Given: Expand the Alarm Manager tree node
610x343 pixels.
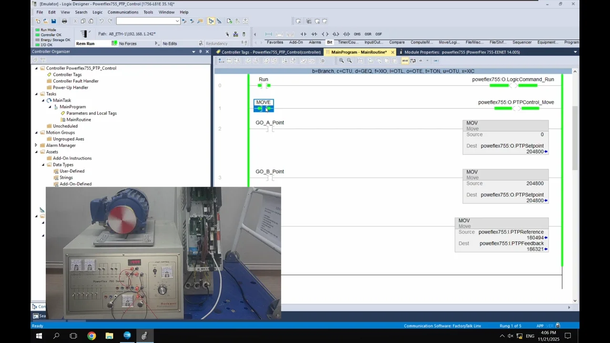Looking at the screenshot, I should (x=36, y=145).
